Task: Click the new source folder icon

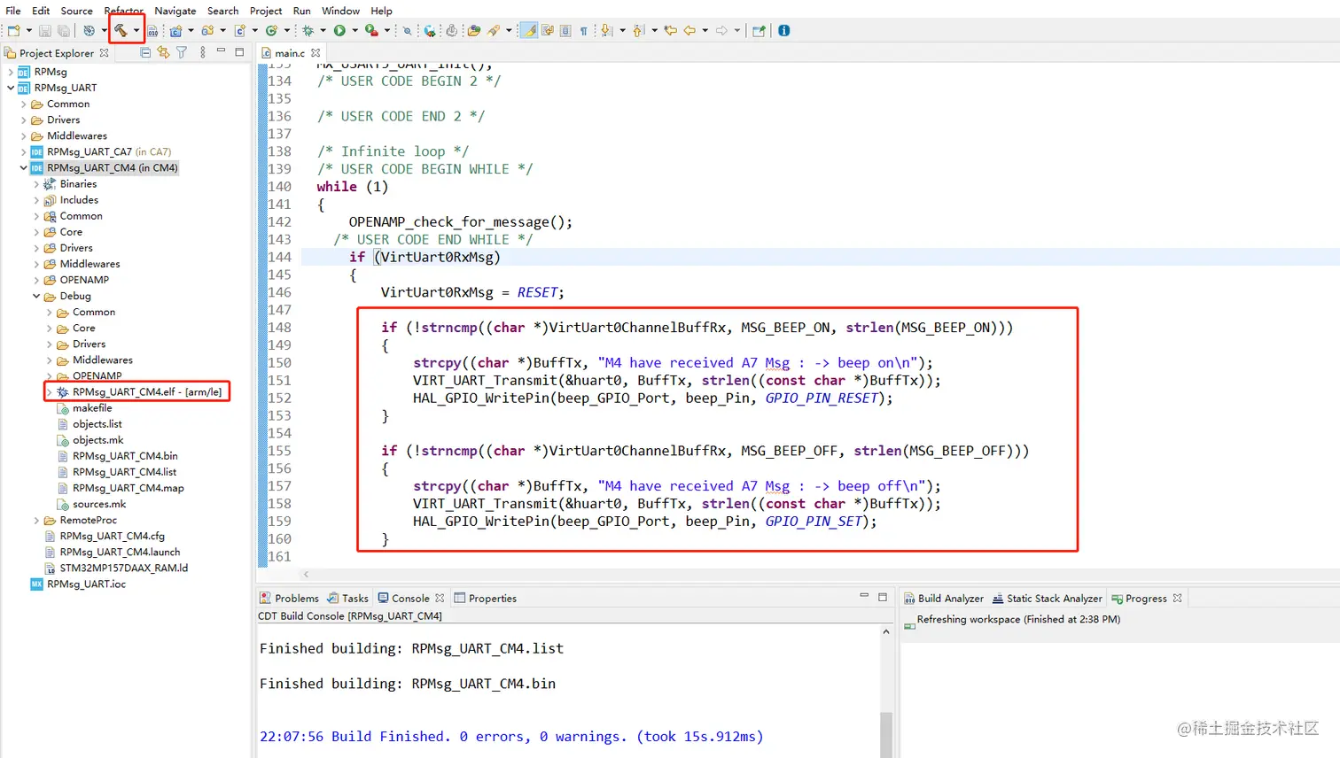Action: (x=207, y=30)
